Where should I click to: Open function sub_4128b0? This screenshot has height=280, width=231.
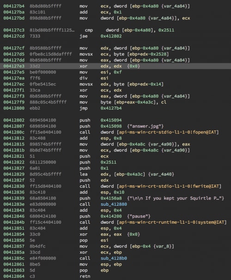tap(114, 258)
